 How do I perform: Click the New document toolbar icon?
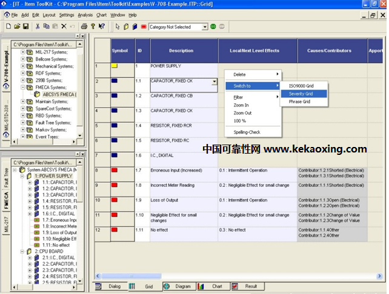point(8,27)
